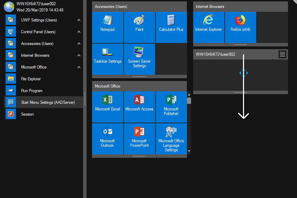297x198 pixels.
Task: Collapse the UWP Settings (Users) chevron
Action: (79, 20)
